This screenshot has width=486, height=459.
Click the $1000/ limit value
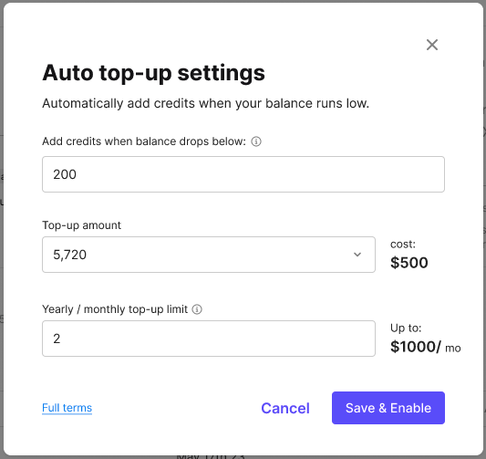(415, 347)
